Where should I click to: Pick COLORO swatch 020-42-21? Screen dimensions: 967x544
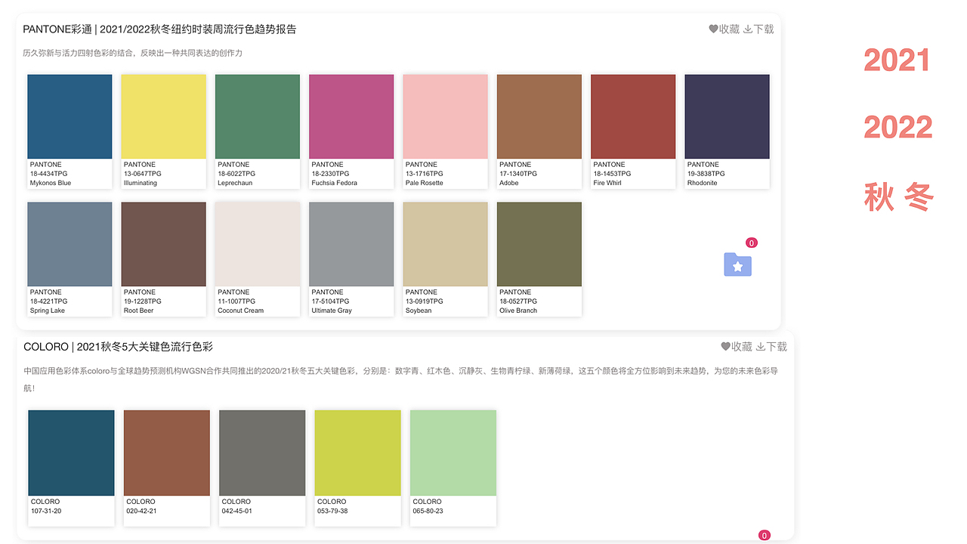click(167, 453)
